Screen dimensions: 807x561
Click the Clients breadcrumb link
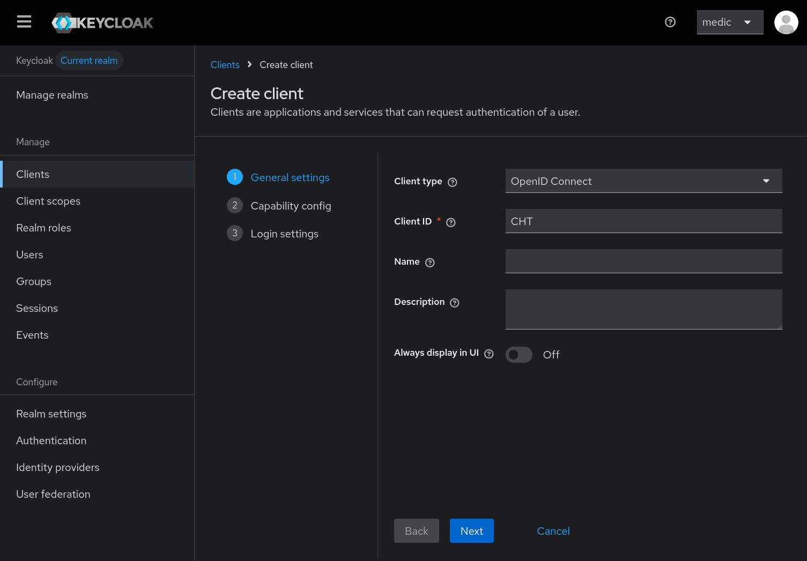[225, 65]
